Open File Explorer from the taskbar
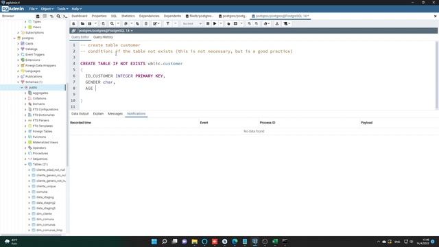Image resolution: width=439 pixels, height=247 pixels. tap(194, 242)
